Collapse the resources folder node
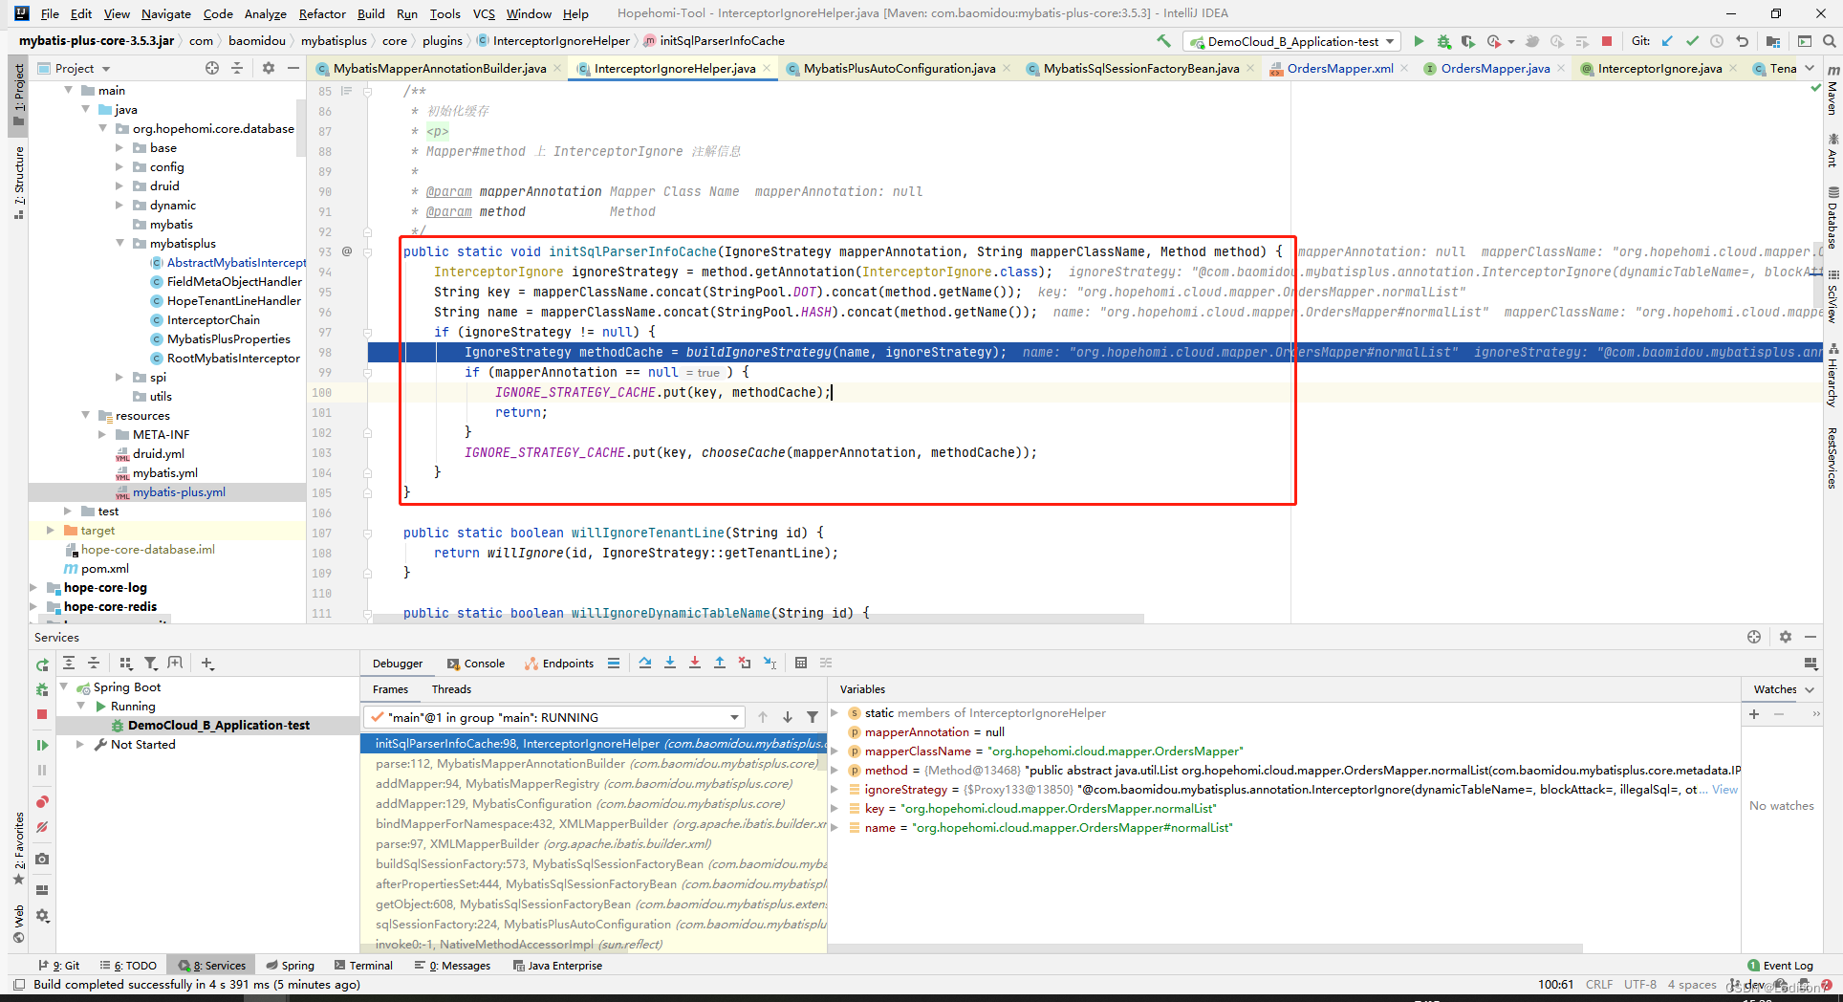This screenshot has width=1843, height=1002. click(x=86, y=416)
